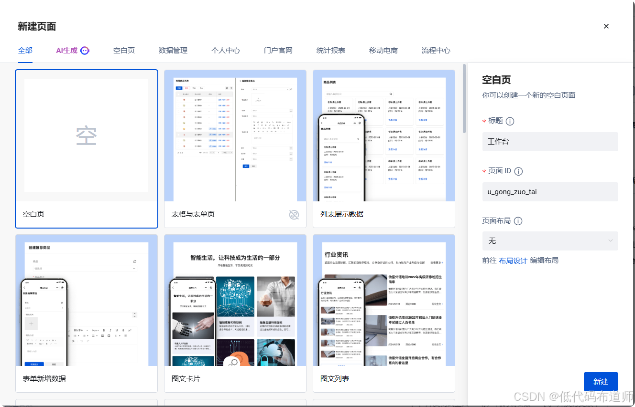Click the 表格与表单页 card label
This screenshot has height=407, width=635.
click(193, 214)
